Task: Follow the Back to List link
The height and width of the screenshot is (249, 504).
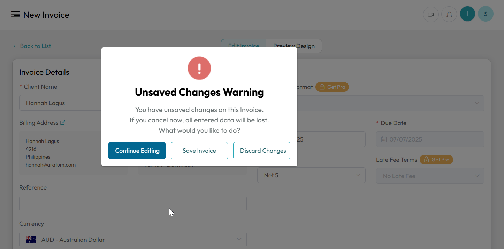Action: click(32, 46)
